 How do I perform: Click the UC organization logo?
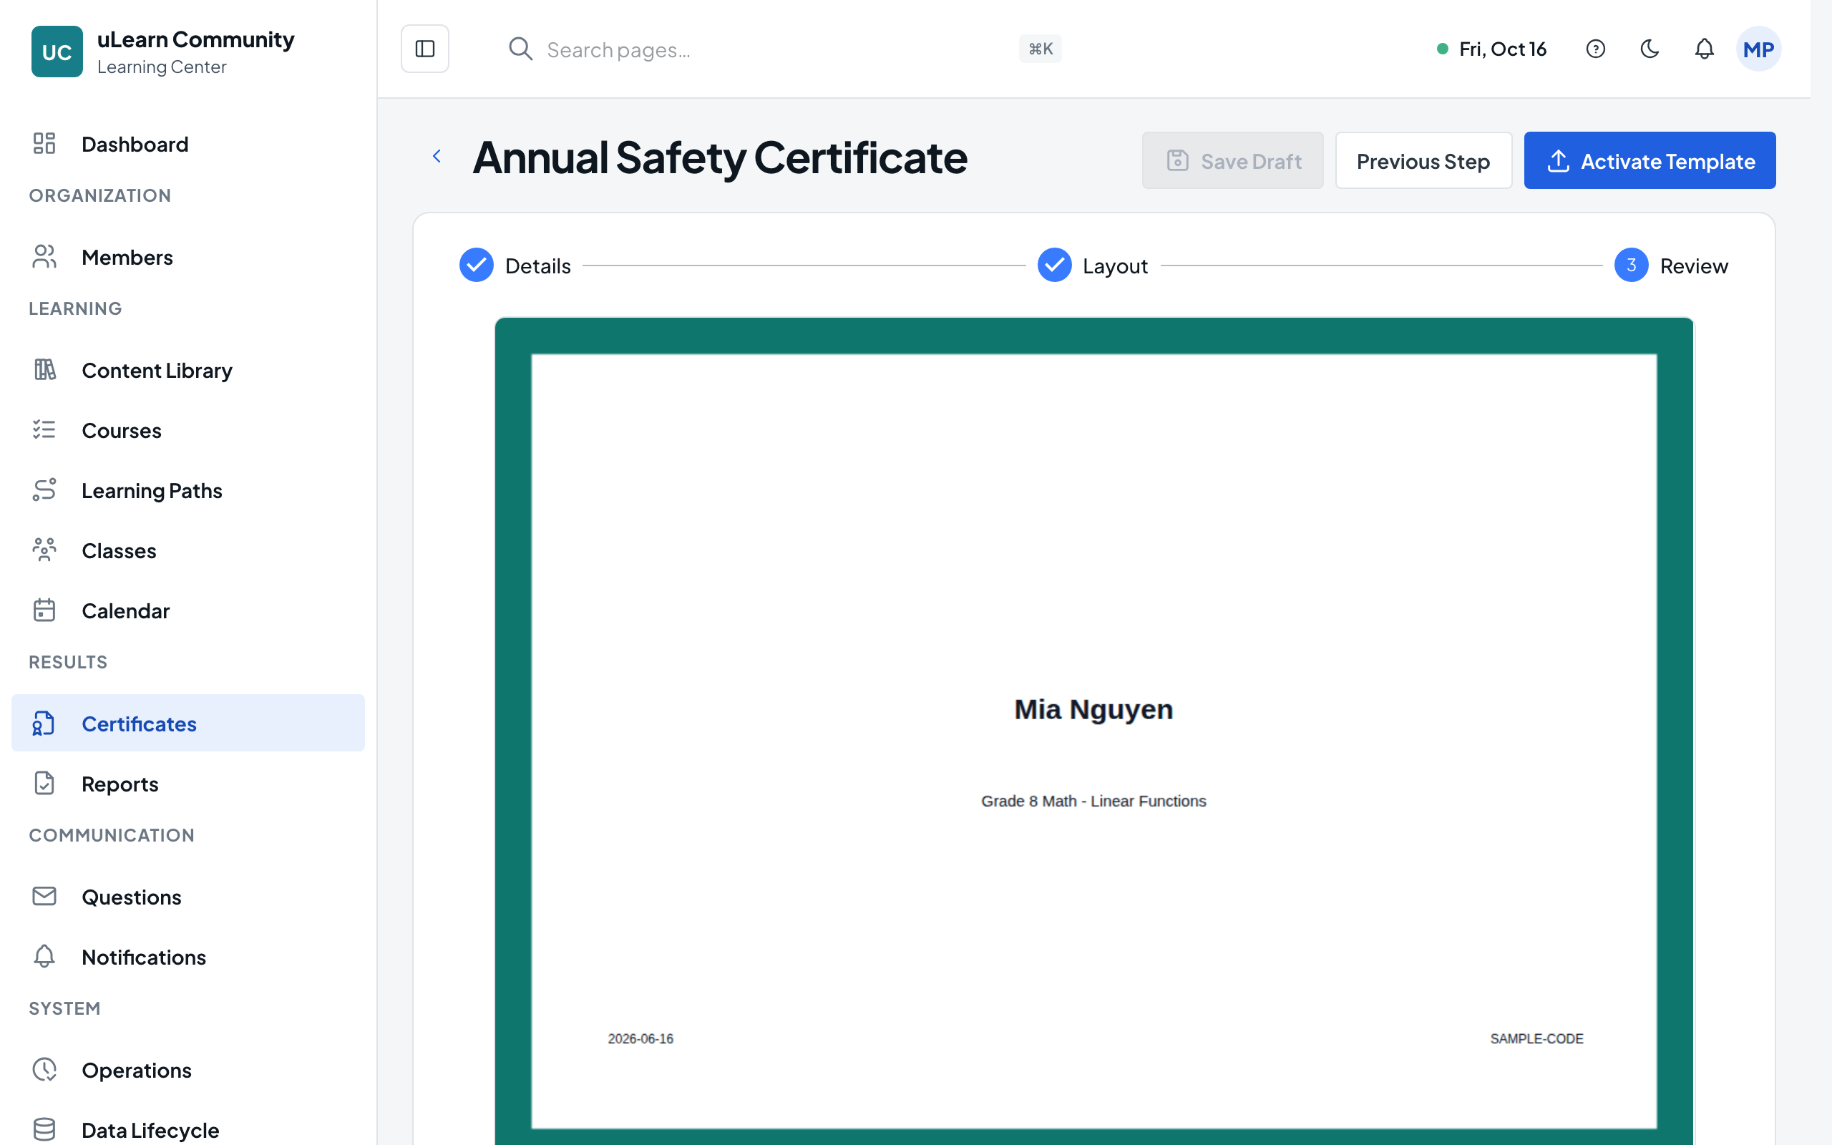(57, 52)
